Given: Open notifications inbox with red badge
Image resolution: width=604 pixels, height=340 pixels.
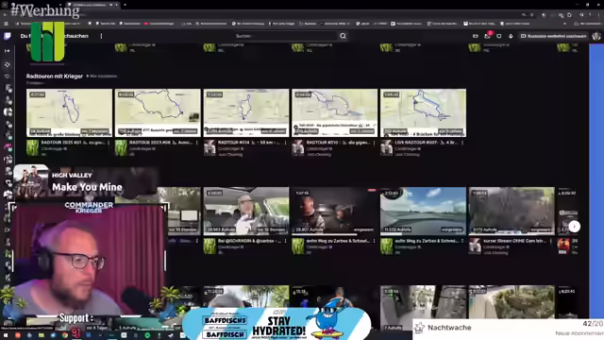Looking at the screenshot, I should (x=487, y=36).
